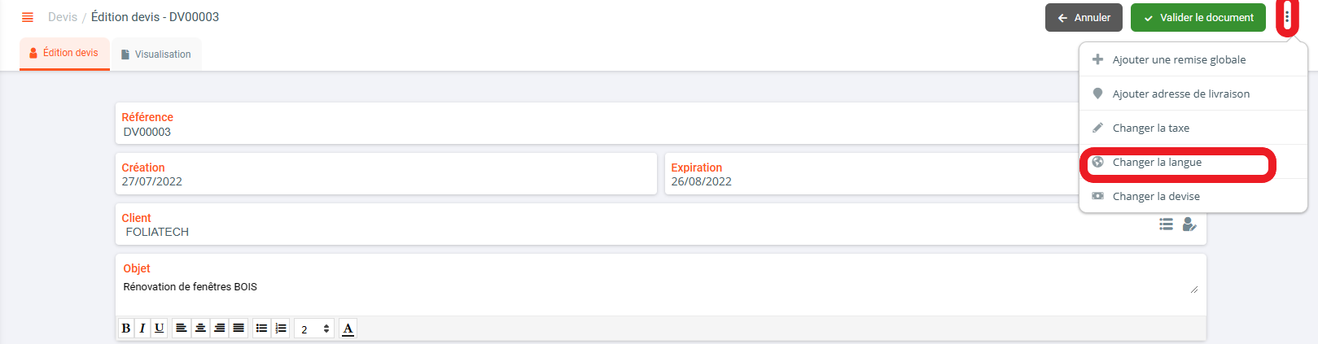This screenshot has height=344, width=1318.
Task: Click the client list icon
Action: coord(1166,224)
